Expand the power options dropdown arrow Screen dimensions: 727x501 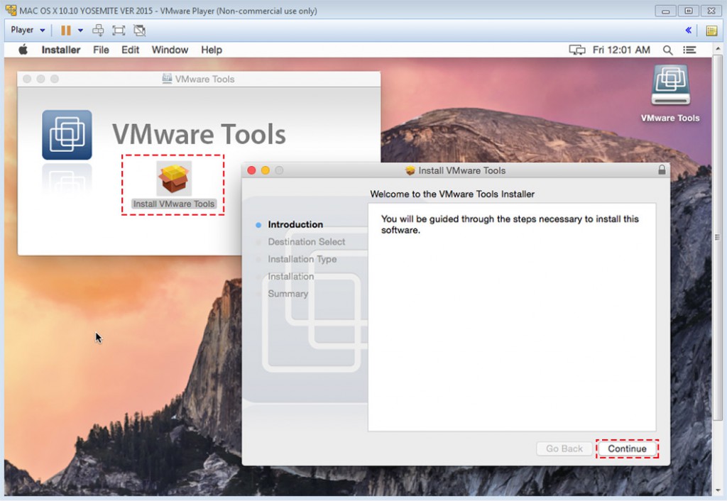[x=80, y=31]
